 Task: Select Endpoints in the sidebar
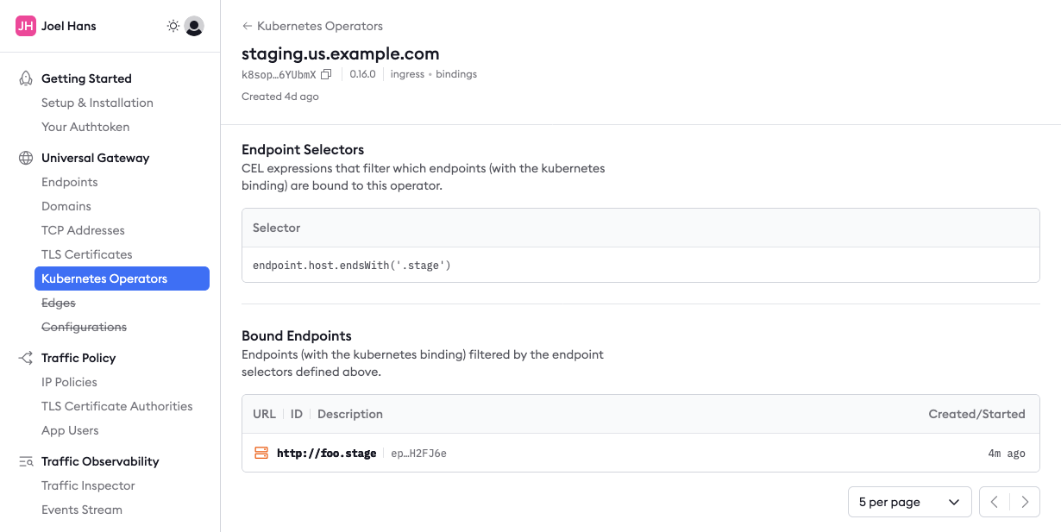click(70, 182)
